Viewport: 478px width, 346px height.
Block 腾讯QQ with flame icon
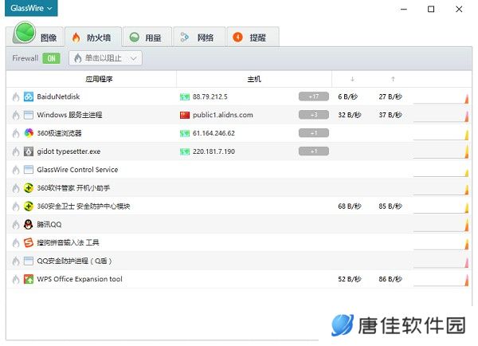16,225
